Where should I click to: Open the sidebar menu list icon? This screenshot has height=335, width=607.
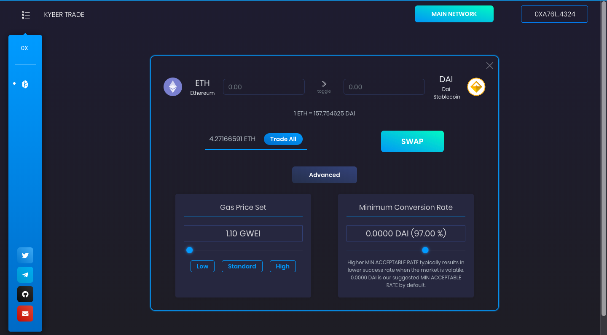(26, 15)
